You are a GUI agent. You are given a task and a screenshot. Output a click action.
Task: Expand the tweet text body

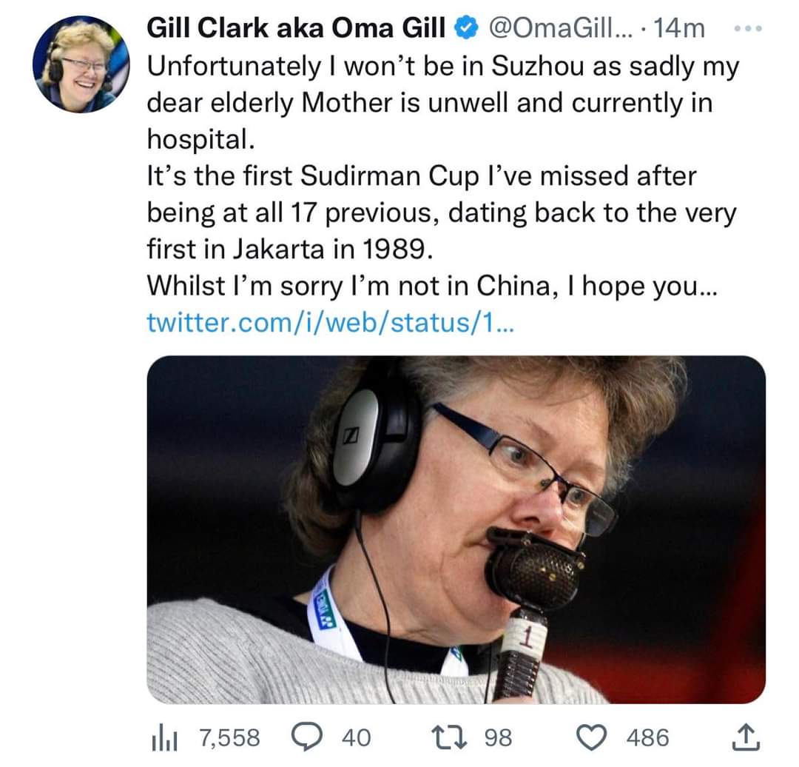442,176
